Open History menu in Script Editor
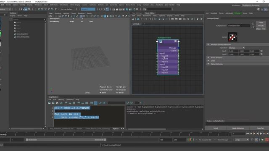Image resolution: width=269 pixels, height=151 pixels. (x=61, y=100)
